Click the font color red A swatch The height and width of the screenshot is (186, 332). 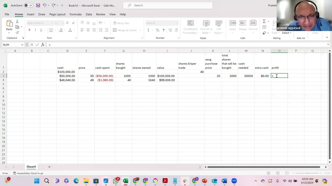pos(70,30)
